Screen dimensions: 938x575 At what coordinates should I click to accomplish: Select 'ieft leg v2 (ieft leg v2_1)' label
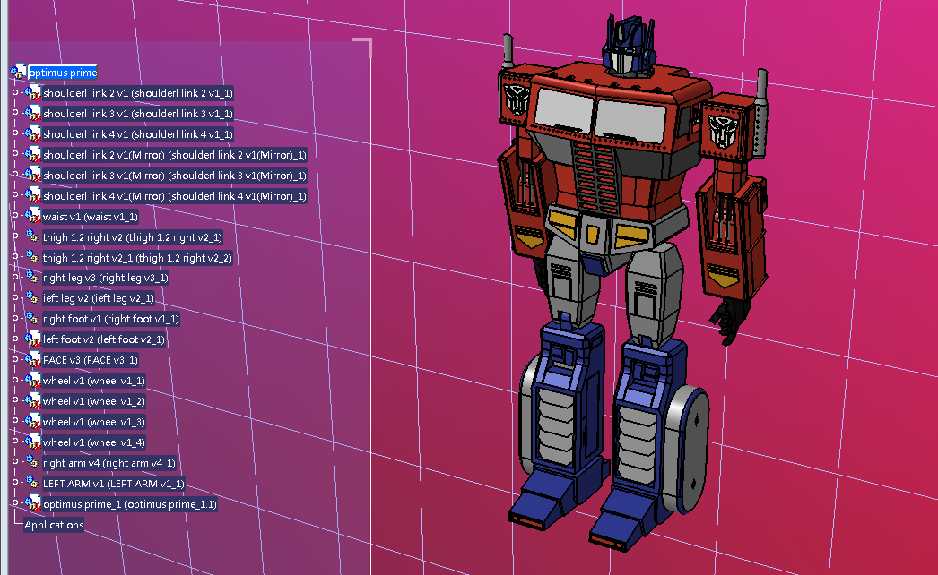click(98, 298)
